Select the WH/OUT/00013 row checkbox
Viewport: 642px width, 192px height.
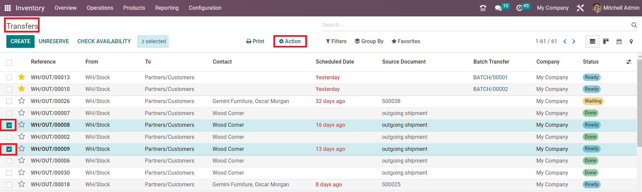click(x=9, y=78)
